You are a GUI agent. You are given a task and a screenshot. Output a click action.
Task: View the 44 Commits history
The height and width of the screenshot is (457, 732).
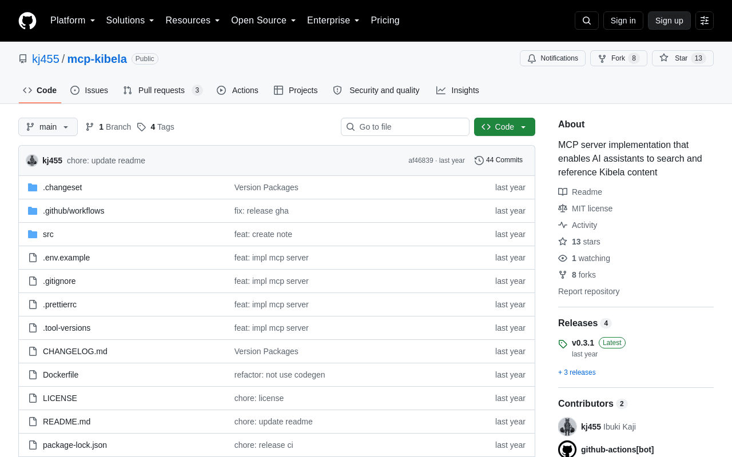499,161
